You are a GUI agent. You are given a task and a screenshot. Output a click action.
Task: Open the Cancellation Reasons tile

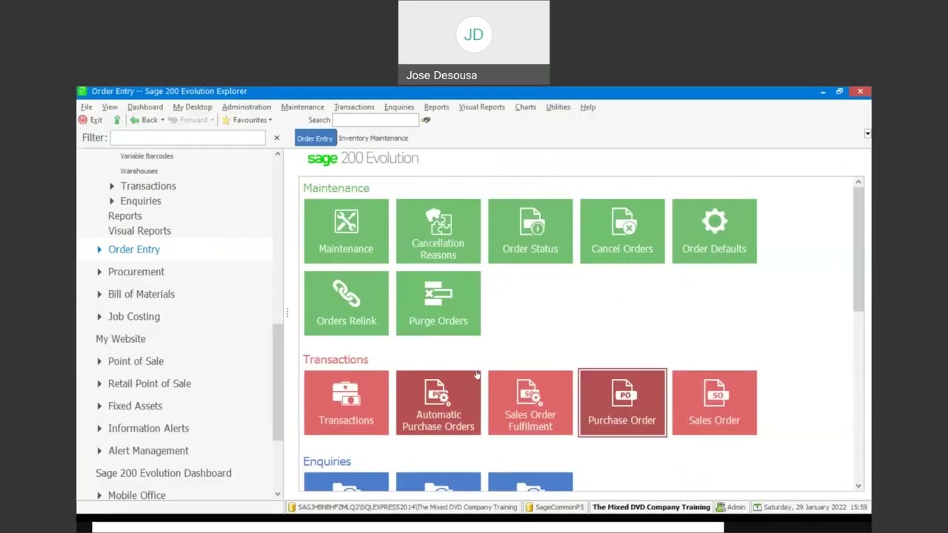438,231
